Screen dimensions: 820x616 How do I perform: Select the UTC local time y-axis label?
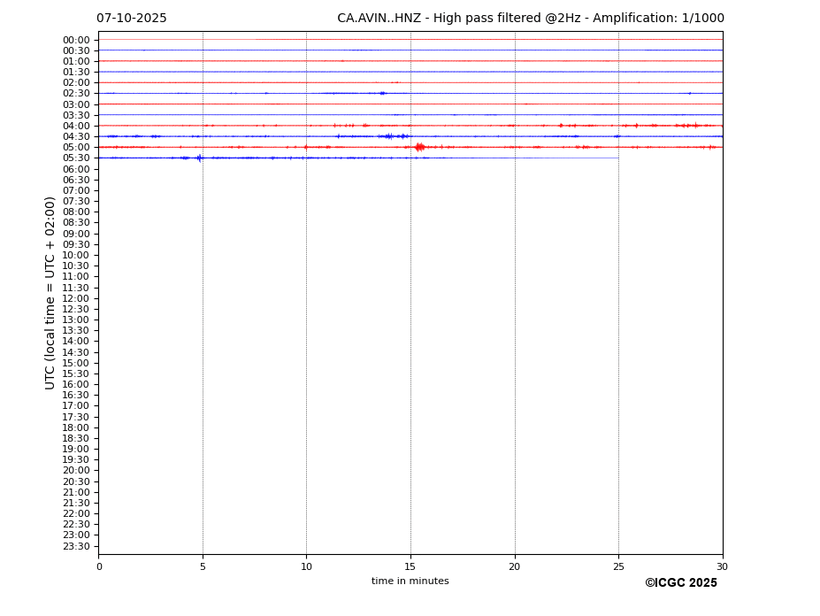51,292
